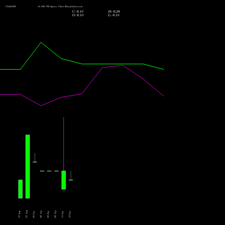This screenshot has height=225, width=225.
Task: Click the peak of the green line
Action: [x=41, y=43]
